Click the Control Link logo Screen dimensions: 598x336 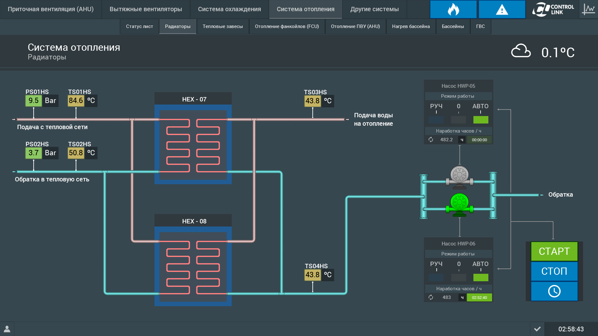[553, 9]
